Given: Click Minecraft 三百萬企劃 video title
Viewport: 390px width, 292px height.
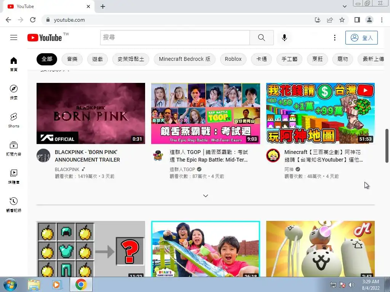Looking at the screenshot, I should point(323,156).
